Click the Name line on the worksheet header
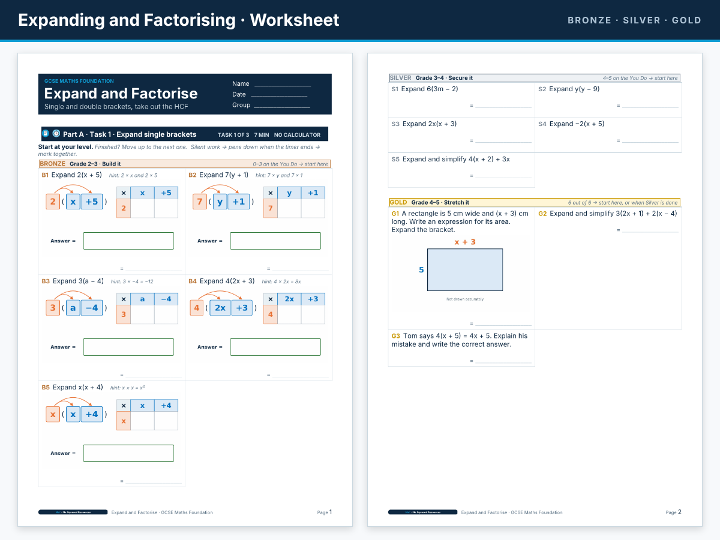Viewport: 720px width, 540px height. click(x=283, y=85)
